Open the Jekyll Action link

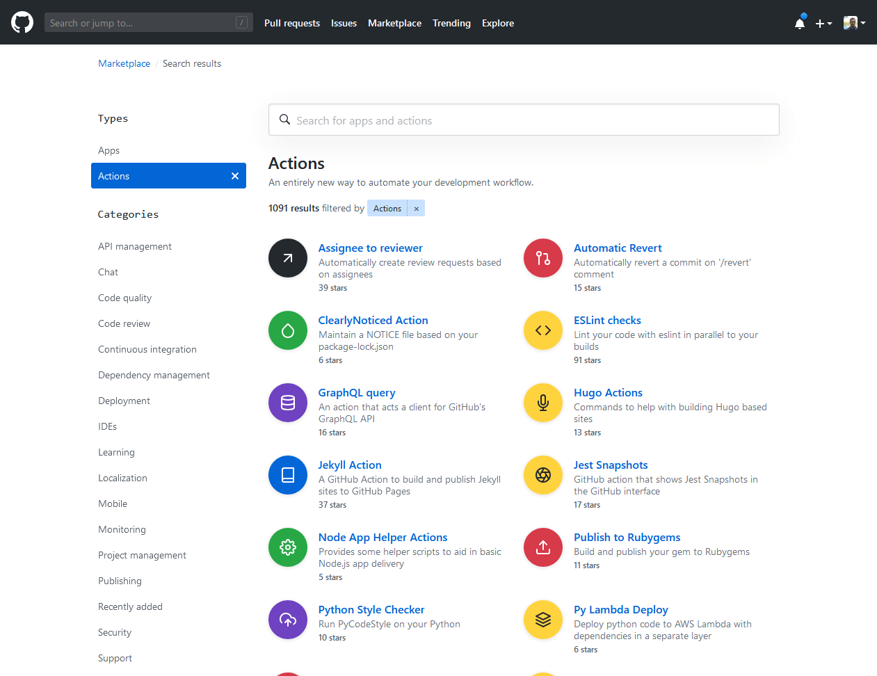(x=350, y=465)
